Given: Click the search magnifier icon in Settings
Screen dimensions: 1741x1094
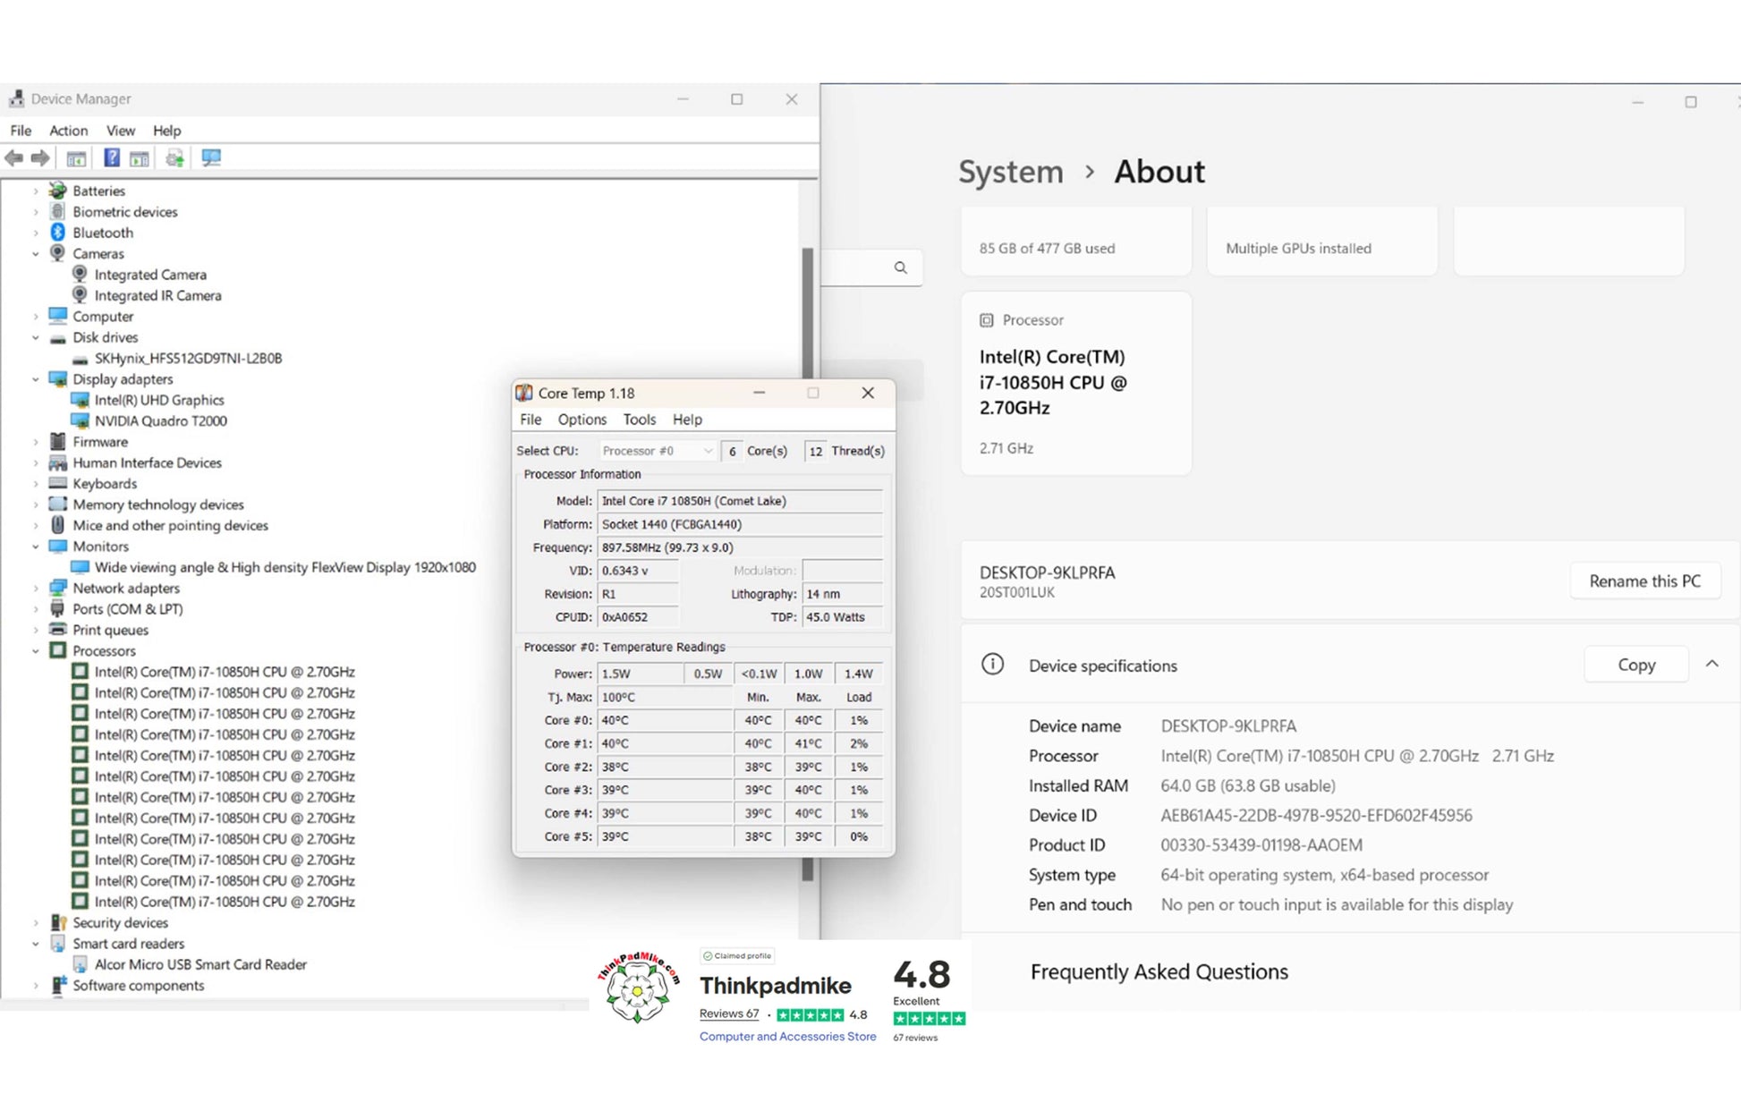Looking at the screenshot, I should (900, 267).
